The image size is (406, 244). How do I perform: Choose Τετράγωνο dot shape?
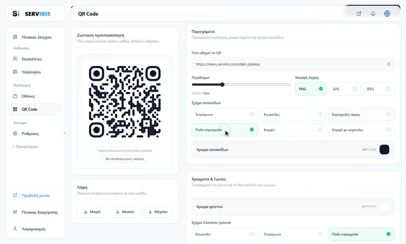point(225,114)
